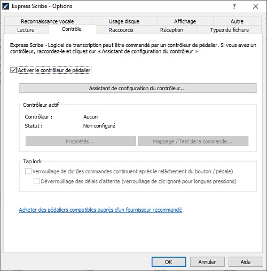Screen dimensions: 267x271
Task: Select the Autre tab
Action: pos(237,21)
